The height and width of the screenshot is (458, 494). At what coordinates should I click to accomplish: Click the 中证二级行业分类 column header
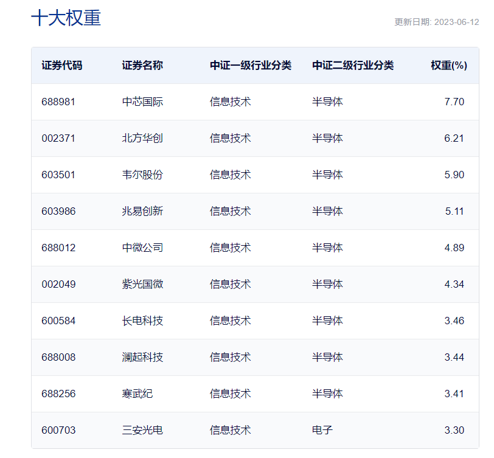pos(353,66)
